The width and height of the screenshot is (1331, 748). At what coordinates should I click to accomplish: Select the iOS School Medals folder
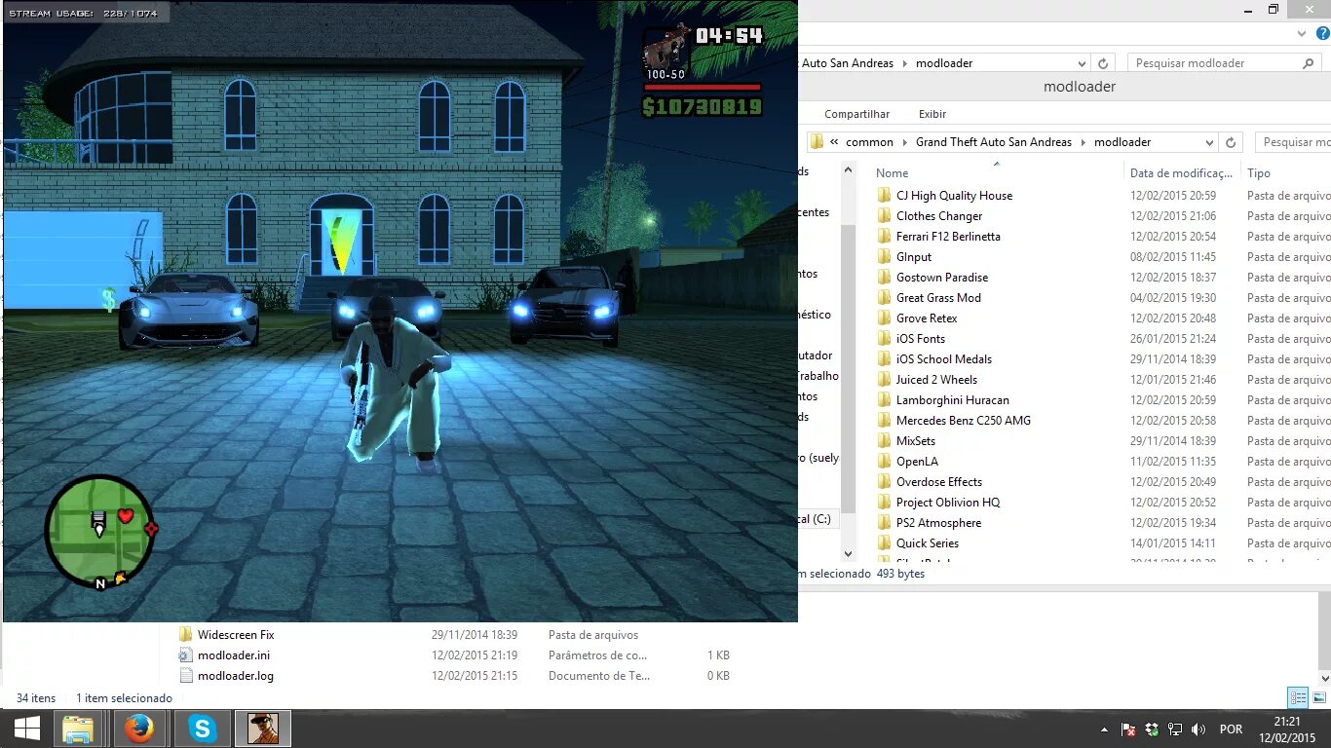[x=944, y=359]
